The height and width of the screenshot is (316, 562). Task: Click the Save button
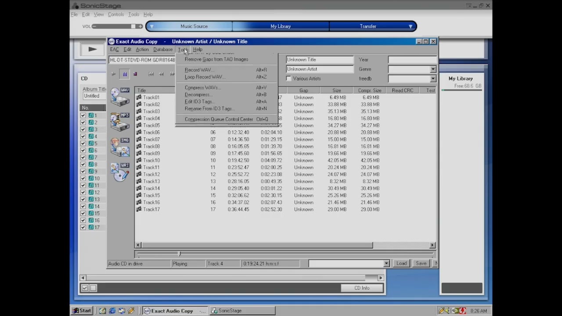[x=421, y=263]
